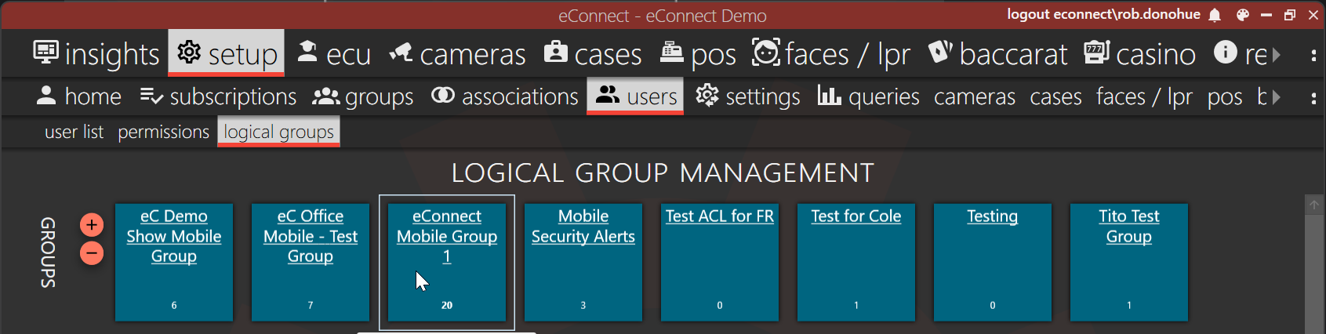Expand main tab overflow arrow
Screen dimensions: 1326x334
[1277, 55]
